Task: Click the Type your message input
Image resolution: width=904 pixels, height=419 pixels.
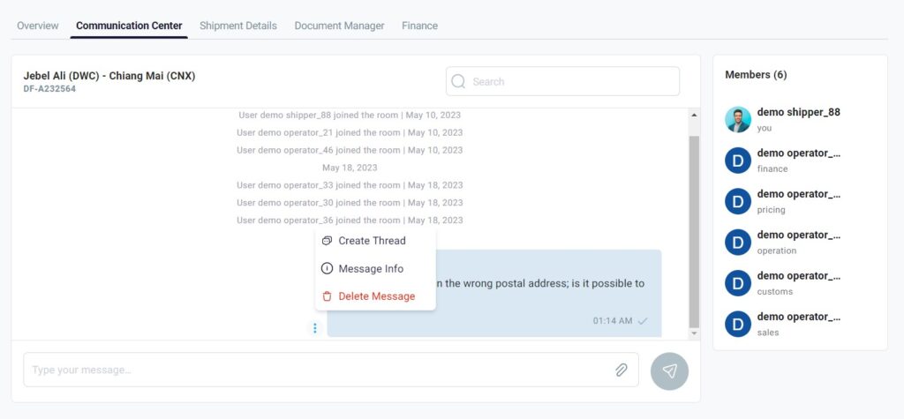Action: [x=331, y=370]
